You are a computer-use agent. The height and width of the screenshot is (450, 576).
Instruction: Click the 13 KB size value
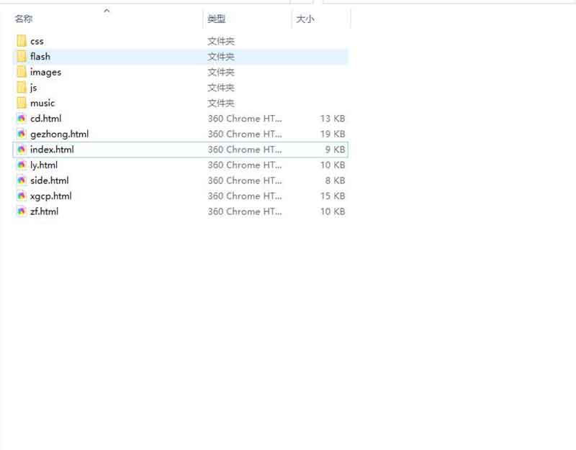point(333,119)
